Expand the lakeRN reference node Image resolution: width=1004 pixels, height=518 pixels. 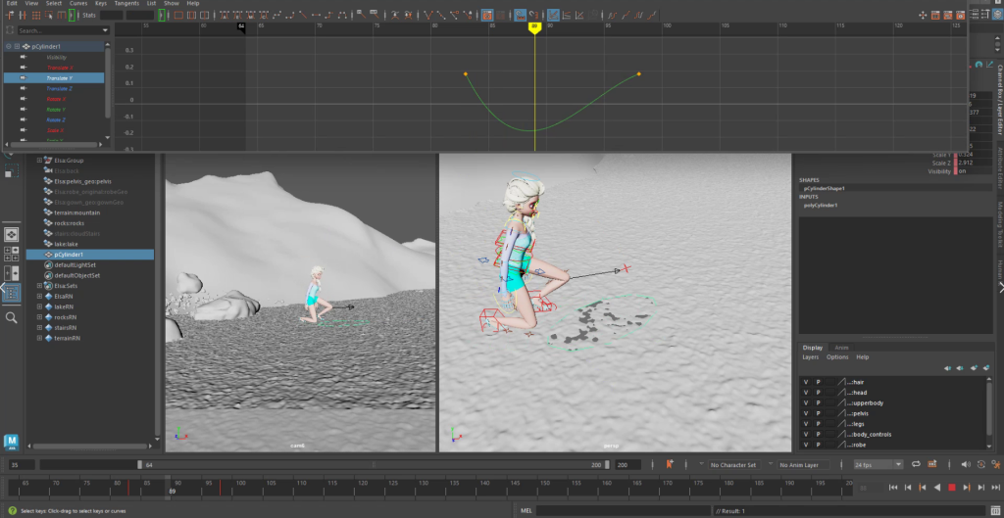coord(39,306)
